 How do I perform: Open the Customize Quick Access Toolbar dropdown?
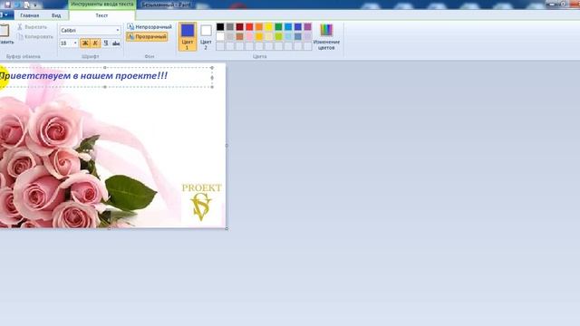[35, 5]
